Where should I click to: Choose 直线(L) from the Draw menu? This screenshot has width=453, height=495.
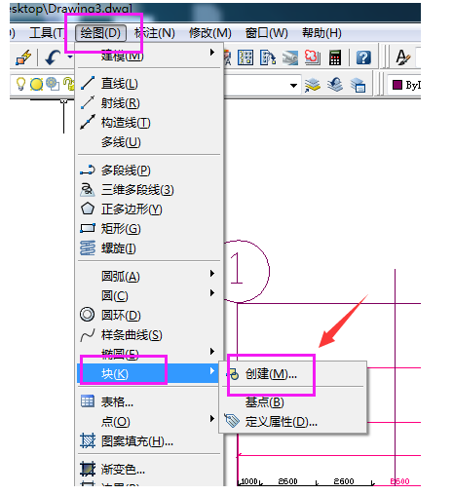[149, 84]
